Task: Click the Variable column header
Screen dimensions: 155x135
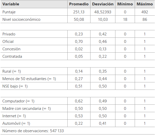Action: [x=11, y=4]
